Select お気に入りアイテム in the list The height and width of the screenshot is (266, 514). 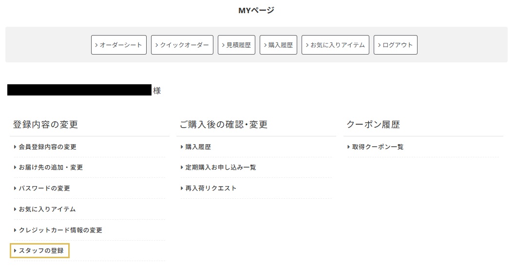point(47,209)
